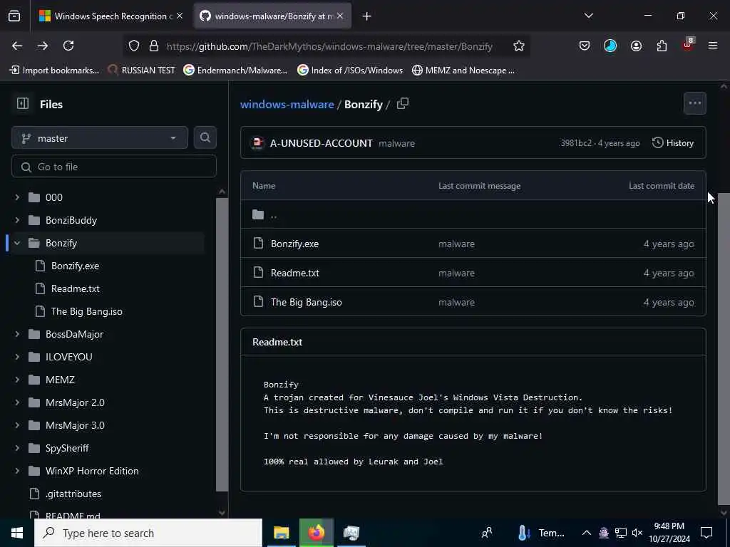Screen dimensions: 730x547
Task: Open Readme.txt in file table
Action: tap(294, 273)
